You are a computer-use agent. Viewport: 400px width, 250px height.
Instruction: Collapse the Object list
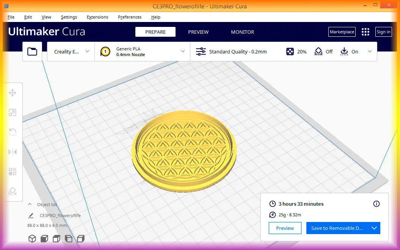click(x=30, y=205)
